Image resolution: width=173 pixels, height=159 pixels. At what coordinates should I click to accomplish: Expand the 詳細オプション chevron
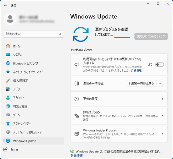(x=162, y=116)
